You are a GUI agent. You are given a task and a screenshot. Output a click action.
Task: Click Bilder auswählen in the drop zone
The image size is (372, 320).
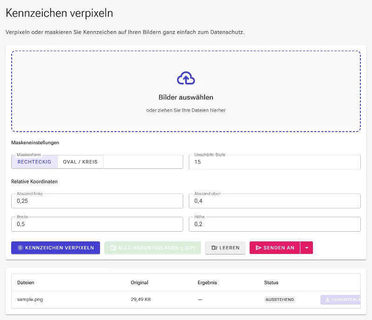(x=186, y=97)
